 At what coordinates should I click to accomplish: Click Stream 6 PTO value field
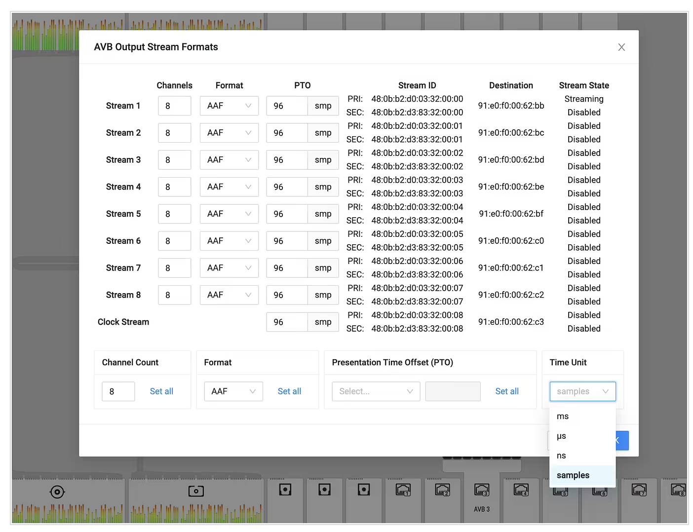pos(287,241)
